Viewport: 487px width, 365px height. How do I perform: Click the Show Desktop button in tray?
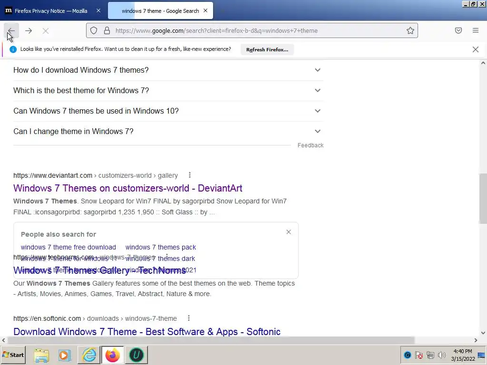coord(482,355)
